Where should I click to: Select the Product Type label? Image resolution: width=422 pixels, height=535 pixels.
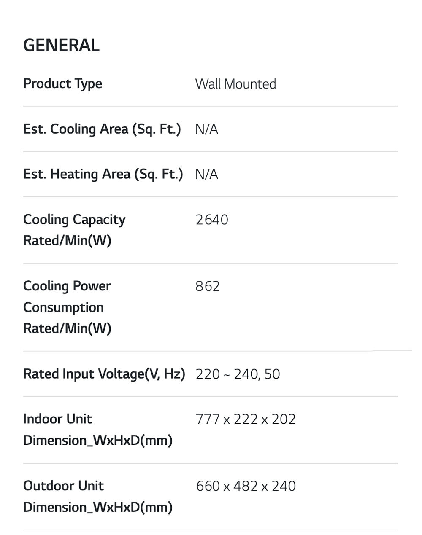coord(62,83)
